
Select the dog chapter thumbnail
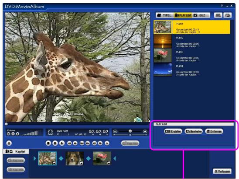click(75, 158)
